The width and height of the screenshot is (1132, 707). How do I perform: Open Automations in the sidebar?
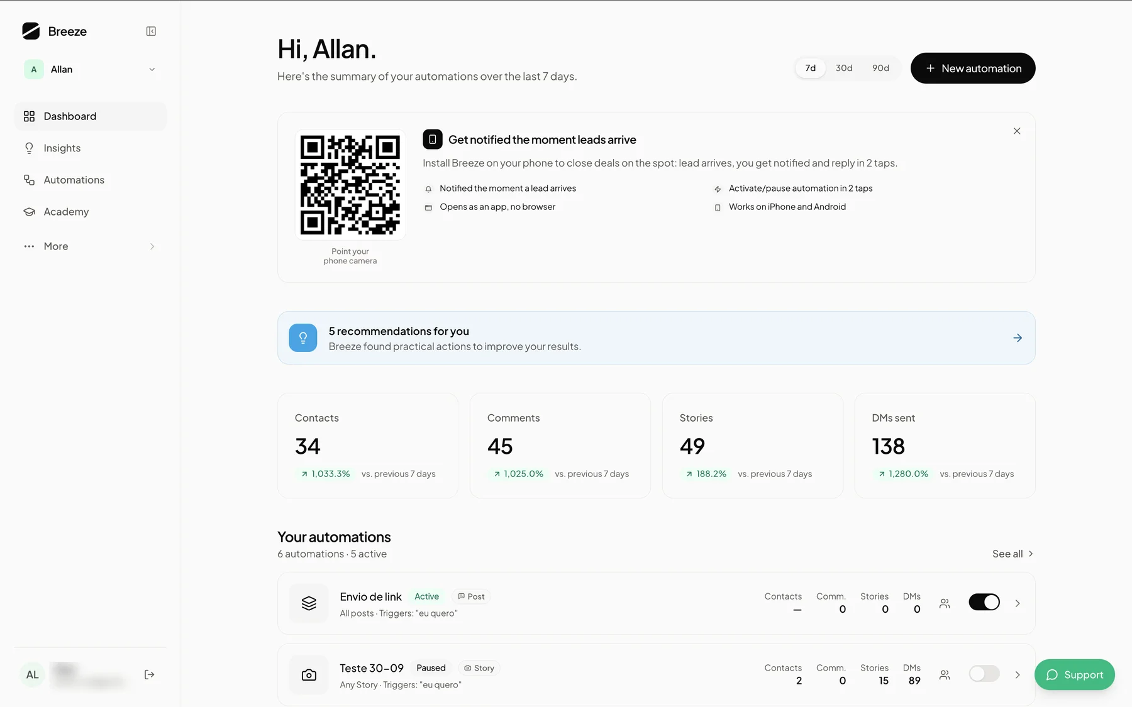point(90,180)
